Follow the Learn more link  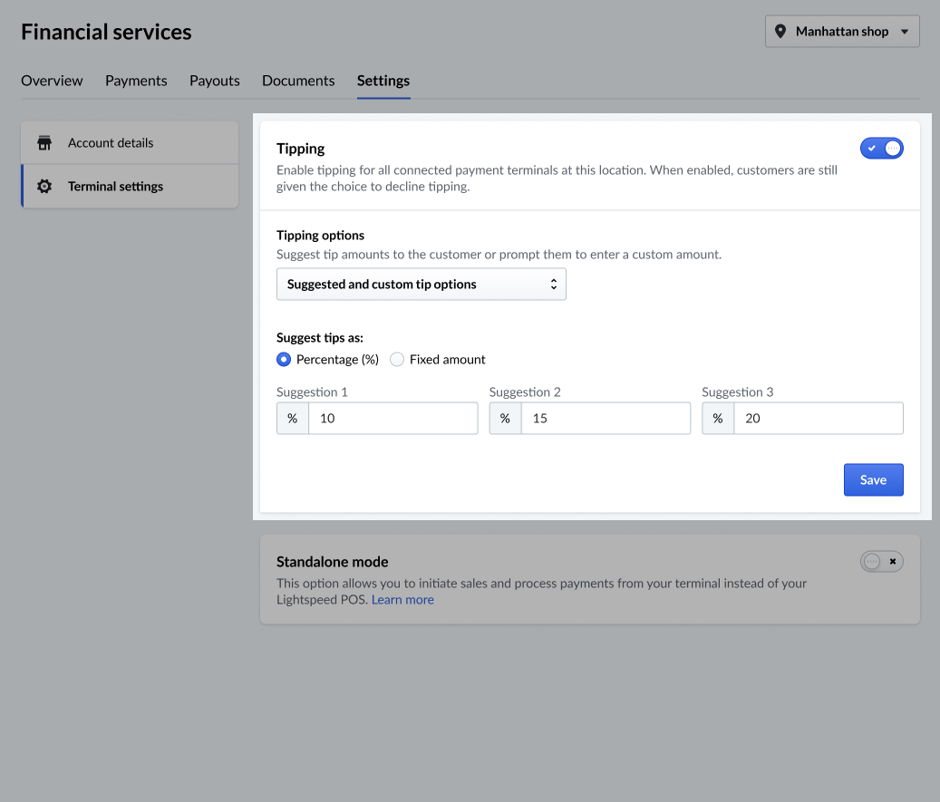(402, 600)
